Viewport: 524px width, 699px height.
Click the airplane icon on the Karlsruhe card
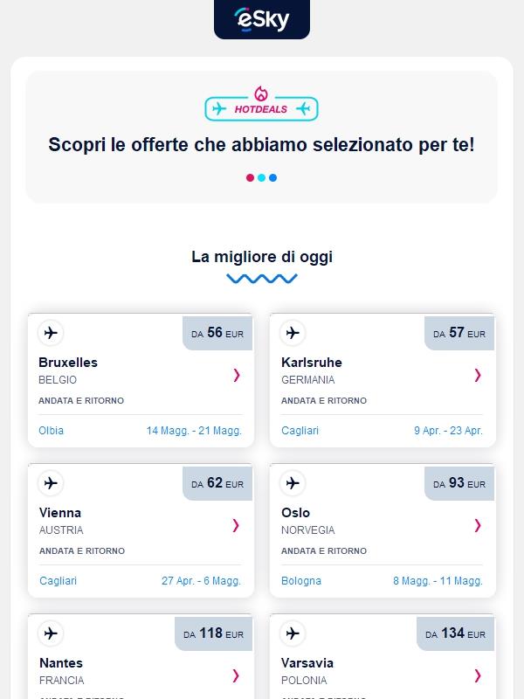pos(293,333)
